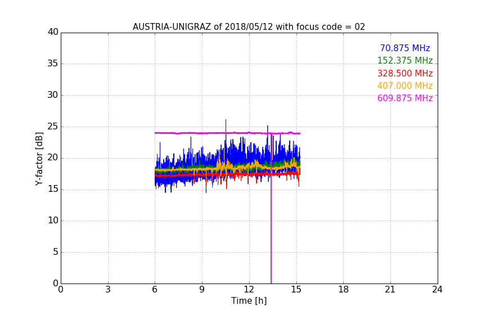Click the x-axis tick value 12
Screen dimensions: 486x324
(249, 290)
